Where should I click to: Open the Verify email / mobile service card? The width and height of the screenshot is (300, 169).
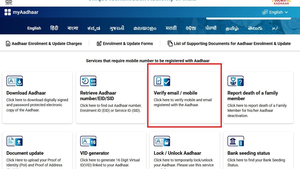point(184,98)
